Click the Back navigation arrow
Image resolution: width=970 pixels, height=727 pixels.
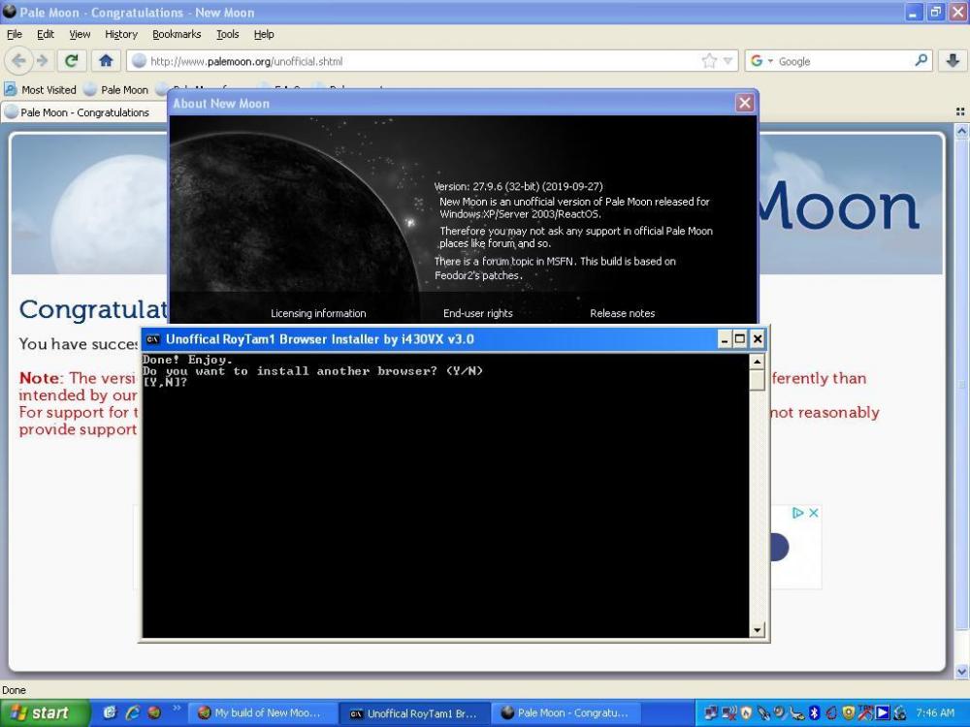[18, 61]
